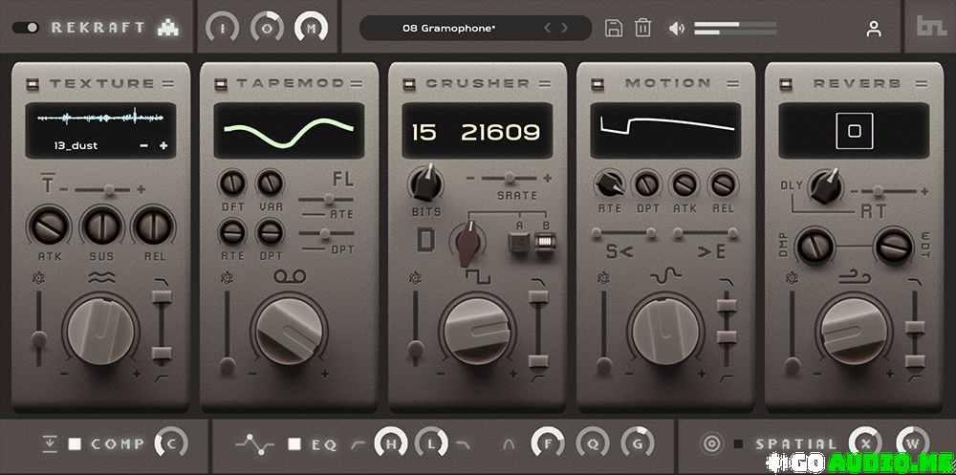Image resolution: width=956 pixels, height=475 pixels.
Task: Click the Crusher randomize atom icon
Action: point(414,279)
